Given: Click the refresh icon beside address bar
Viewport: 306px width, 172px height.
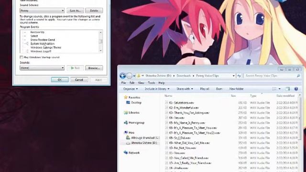Looking at the screenshot, I should point(239,75).
